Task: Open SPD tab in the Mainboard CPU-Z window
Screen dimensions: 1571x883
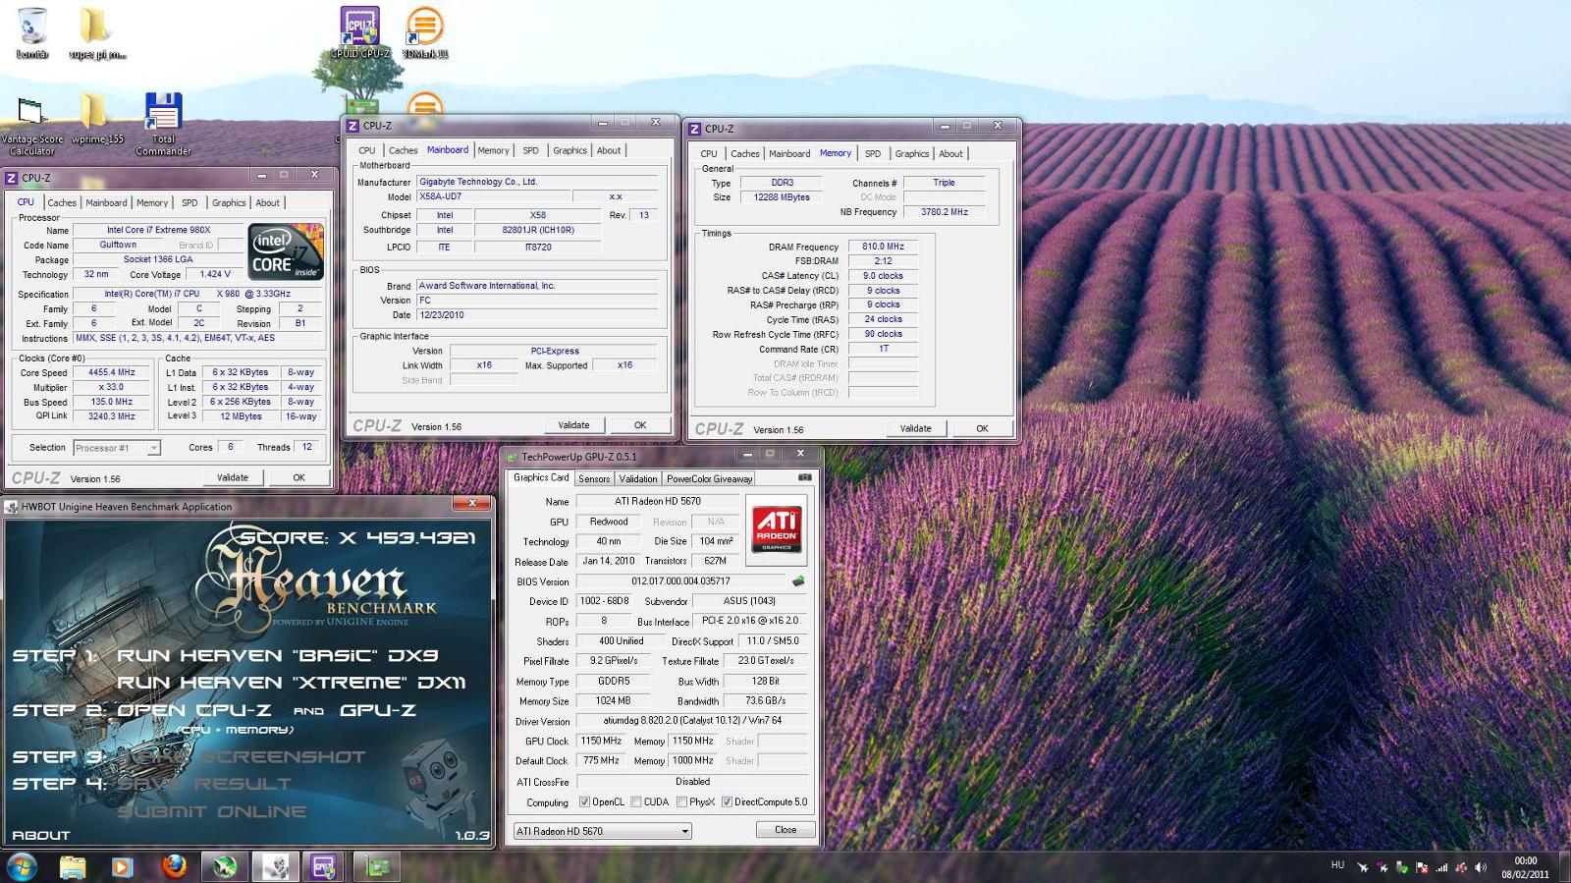Action: click(x=530, y=150)
